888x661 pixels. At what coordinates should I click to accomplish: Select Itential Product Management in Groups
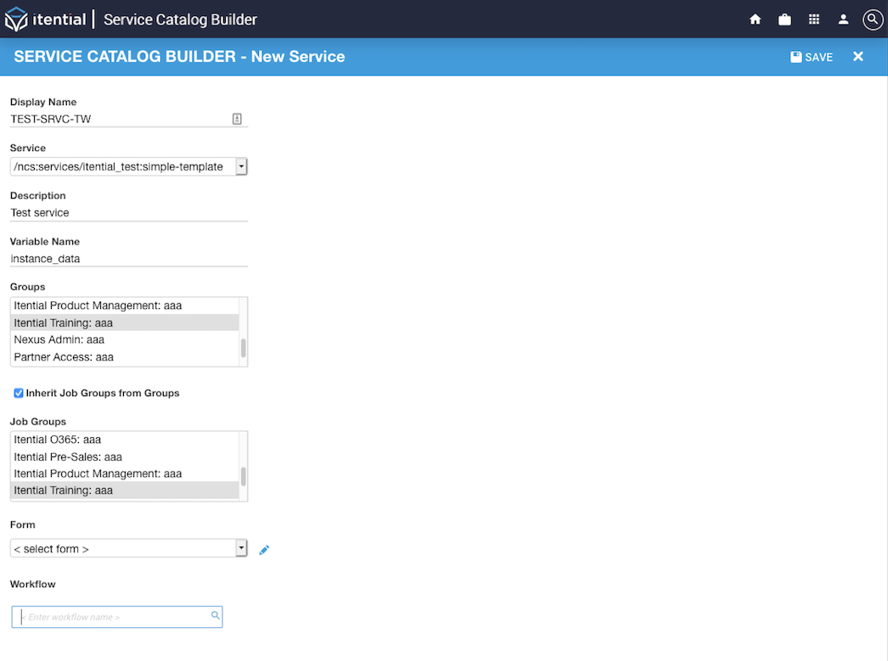(125, 305)
